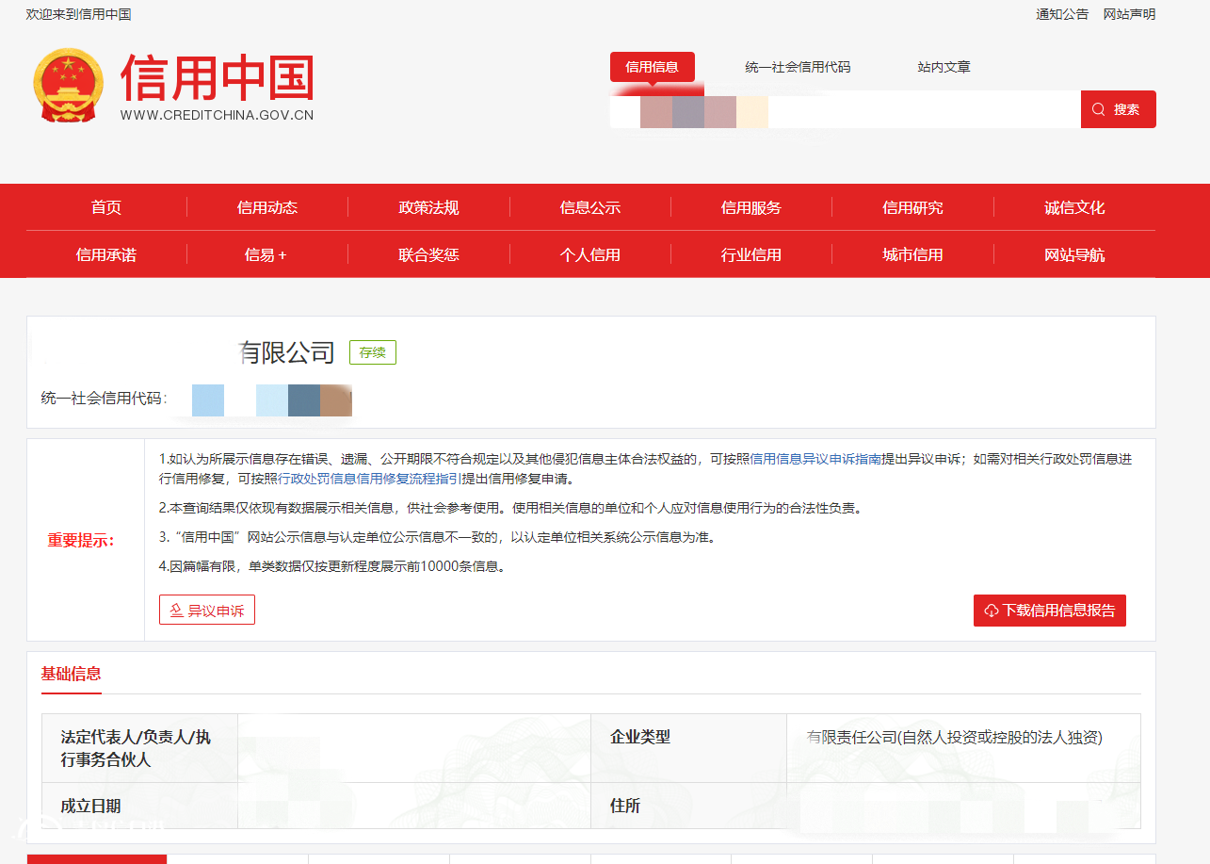Open 联合奖惩 navigation menu item

(x=428, y=254)
